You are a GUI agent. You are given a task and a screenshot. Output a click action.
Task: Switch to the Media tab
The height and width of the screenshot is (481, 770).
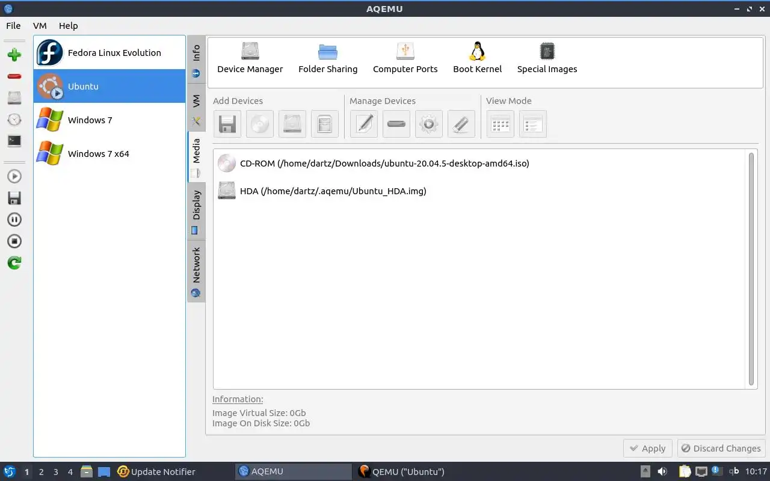[x=196, y=157]
